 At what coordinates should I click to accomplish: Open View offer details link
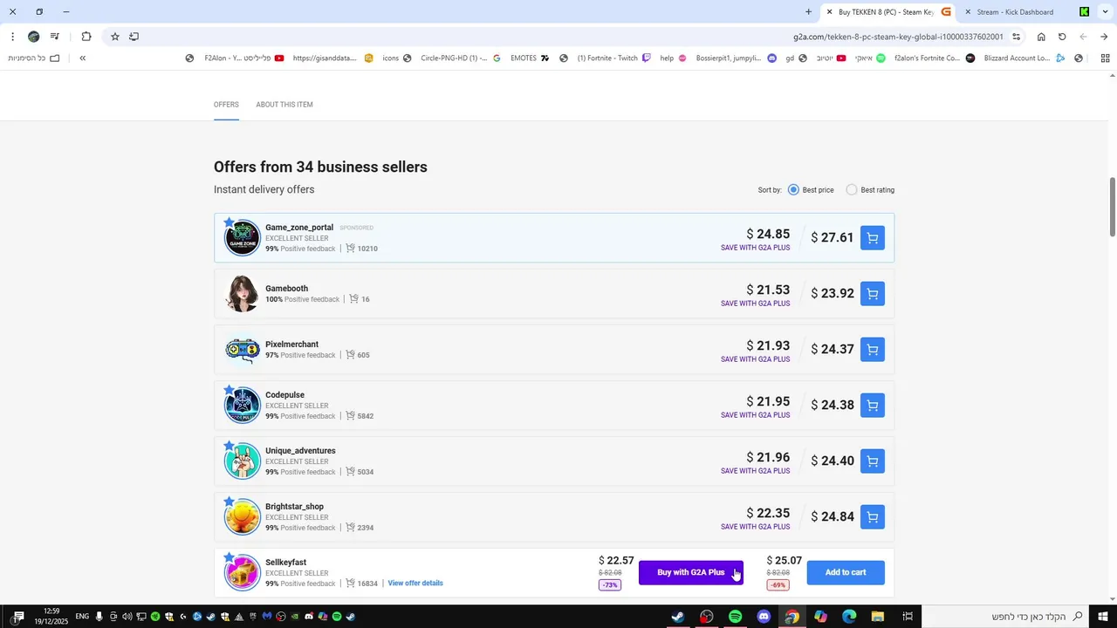pyautogui.click(x=415, y=584)
